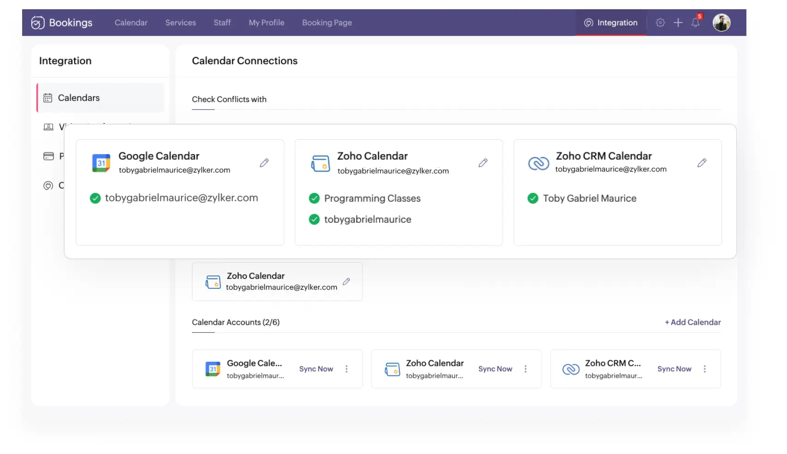Click the CRM sidebar icon

click(48, 185)
